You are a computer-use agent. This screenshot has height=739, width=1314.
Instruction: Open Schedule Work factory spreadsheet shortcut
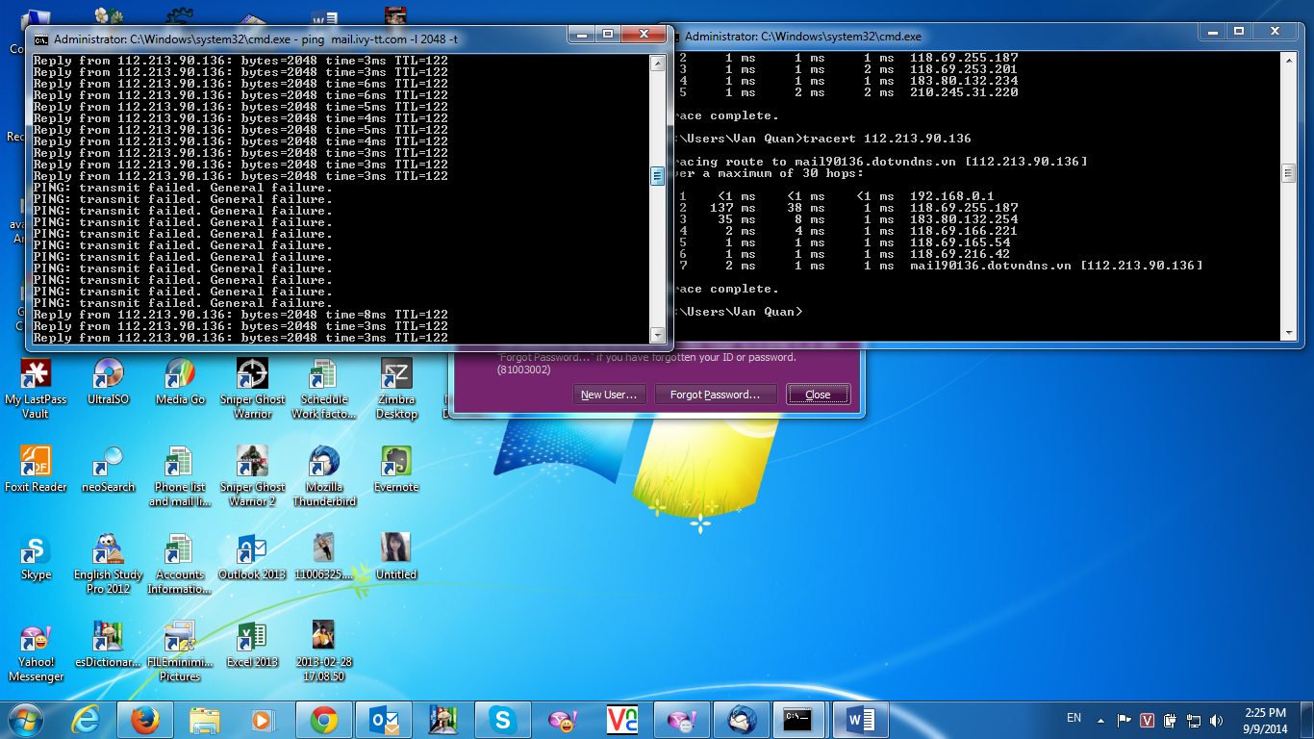pyautogui.click(x=324, y=389)
